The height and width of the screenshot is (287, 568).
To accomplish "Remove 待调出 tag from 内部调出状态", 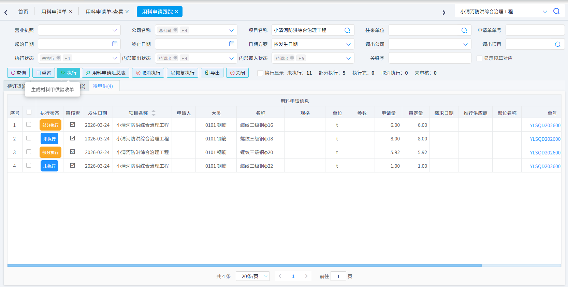I will [x=175, y=58].
